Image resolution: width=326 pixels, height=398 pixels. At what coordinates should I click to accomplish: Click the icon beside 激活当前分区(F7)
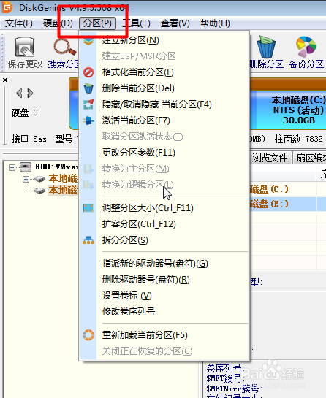88,120
